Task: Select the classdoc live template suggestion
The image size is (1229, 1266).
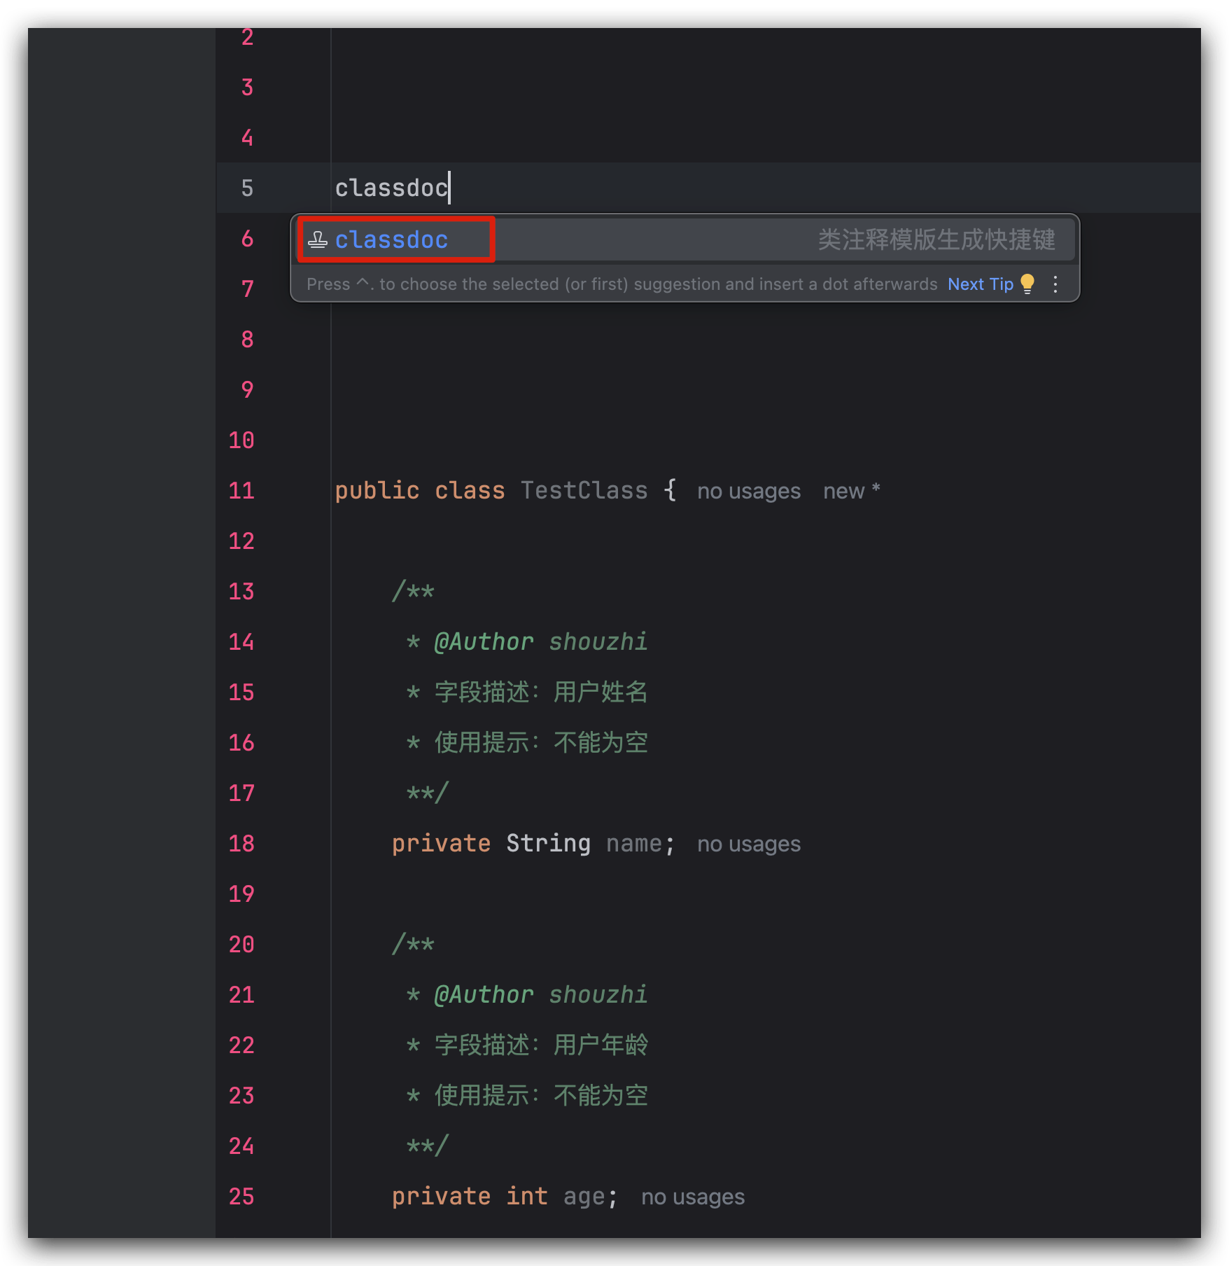Action: point(686,239)
